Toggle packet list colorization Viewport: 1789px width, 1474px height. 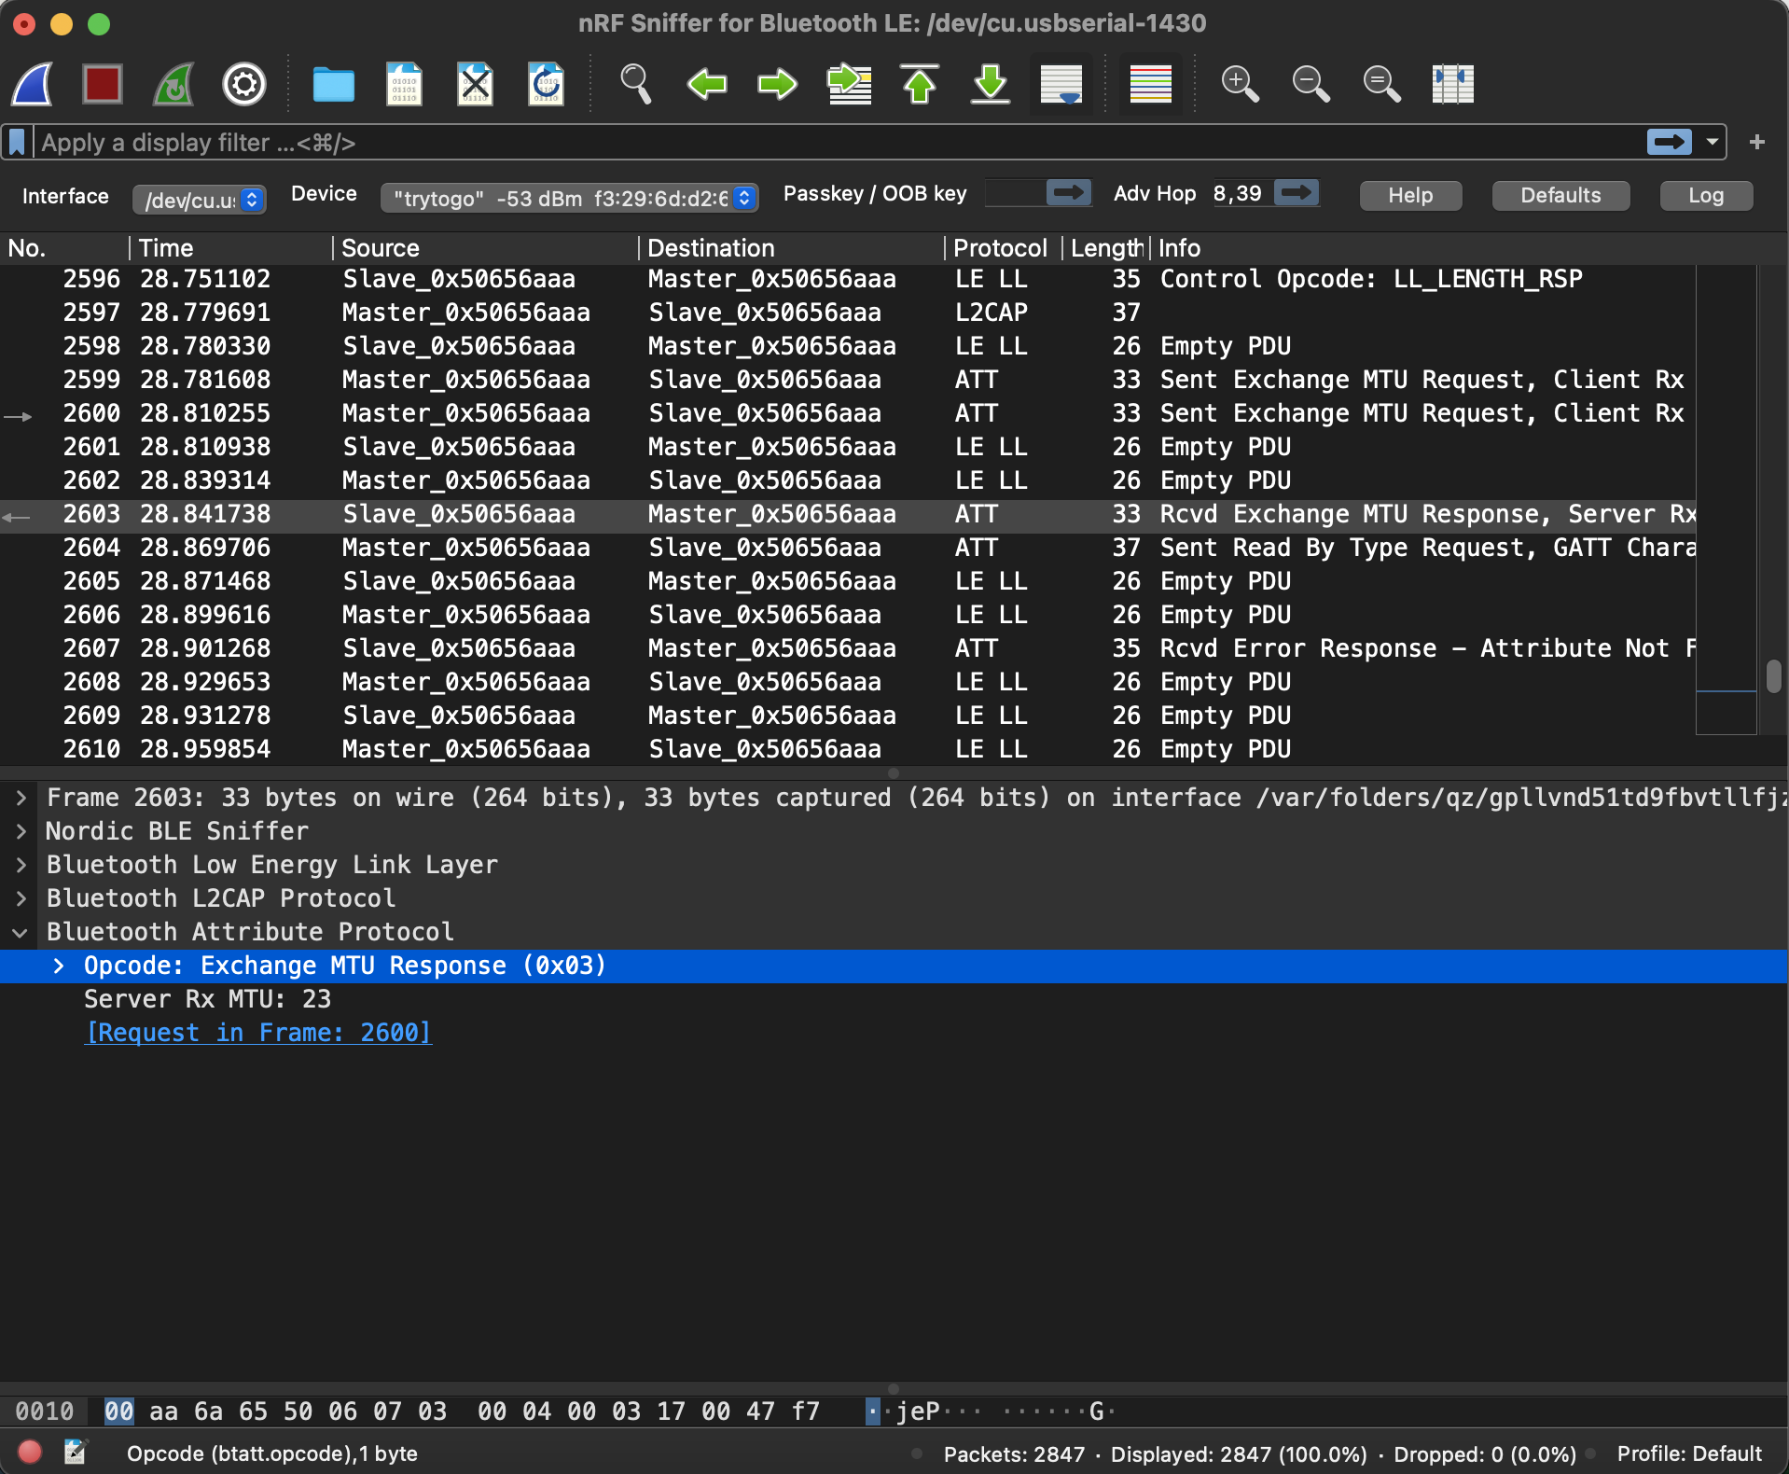point(1151,84)
